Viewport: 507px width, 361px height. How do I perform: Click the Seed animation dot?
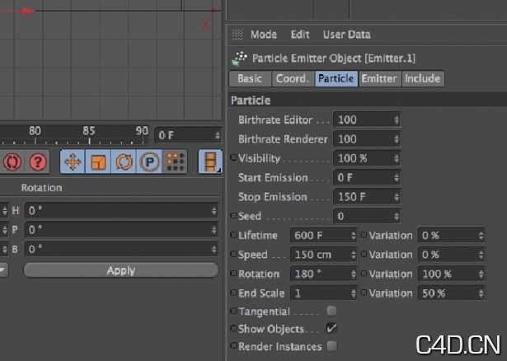coord(233,216)
